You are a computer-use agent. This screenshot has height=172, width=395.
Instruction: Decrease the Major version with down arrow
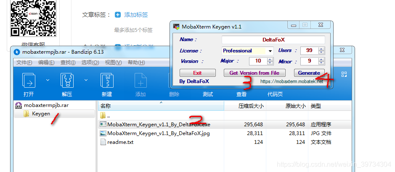tap(270, 63)
